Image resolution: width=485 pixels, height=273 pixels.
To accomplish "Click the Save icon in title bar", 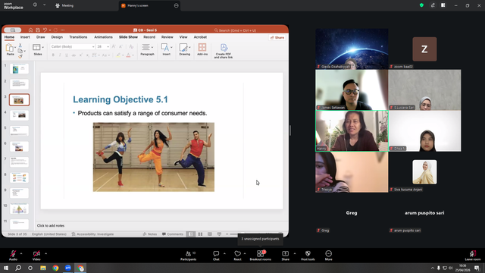I will click(x=38, y=30).
